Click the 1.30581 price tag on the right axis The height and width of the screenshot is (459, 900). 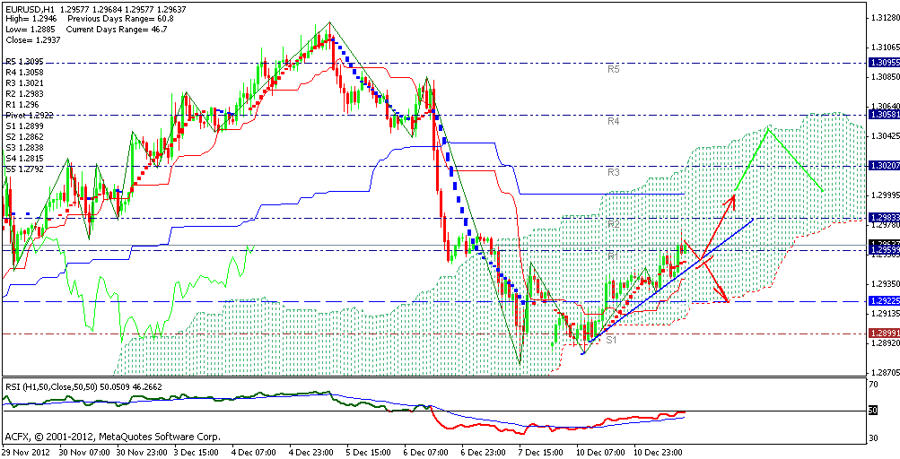(883, 115)
